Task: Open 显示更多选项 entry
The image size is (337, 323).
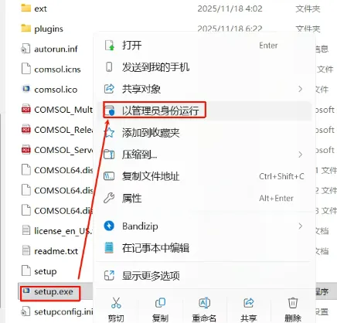Action: [x=204, y=276]
